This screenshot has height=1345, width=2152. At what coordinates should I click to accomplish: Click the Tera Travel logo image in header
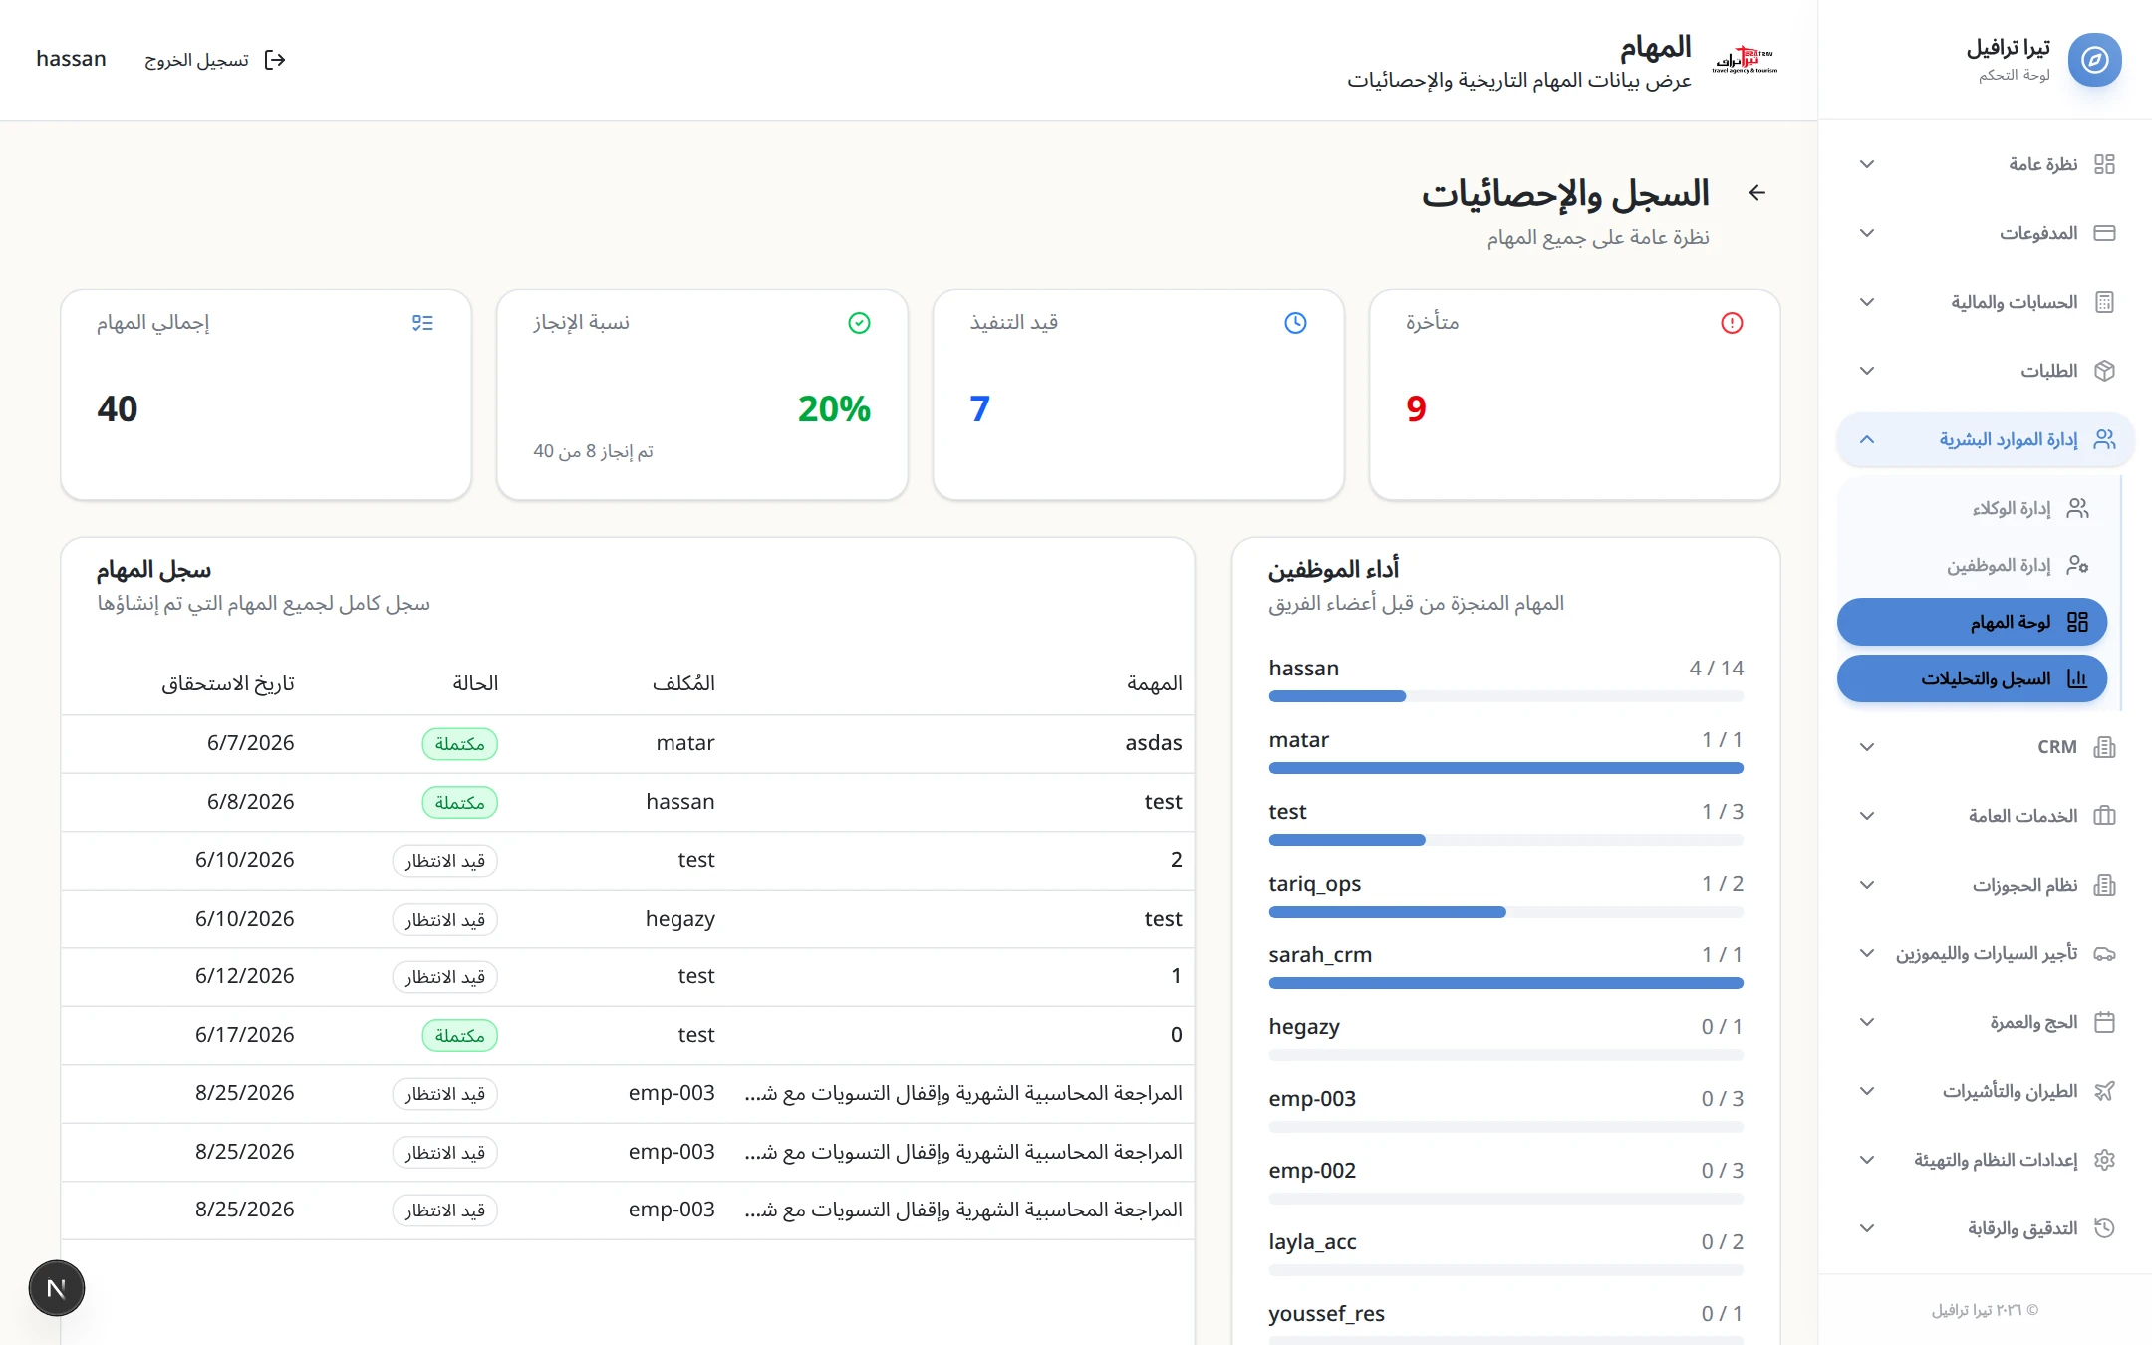(x=1744, y=60)
